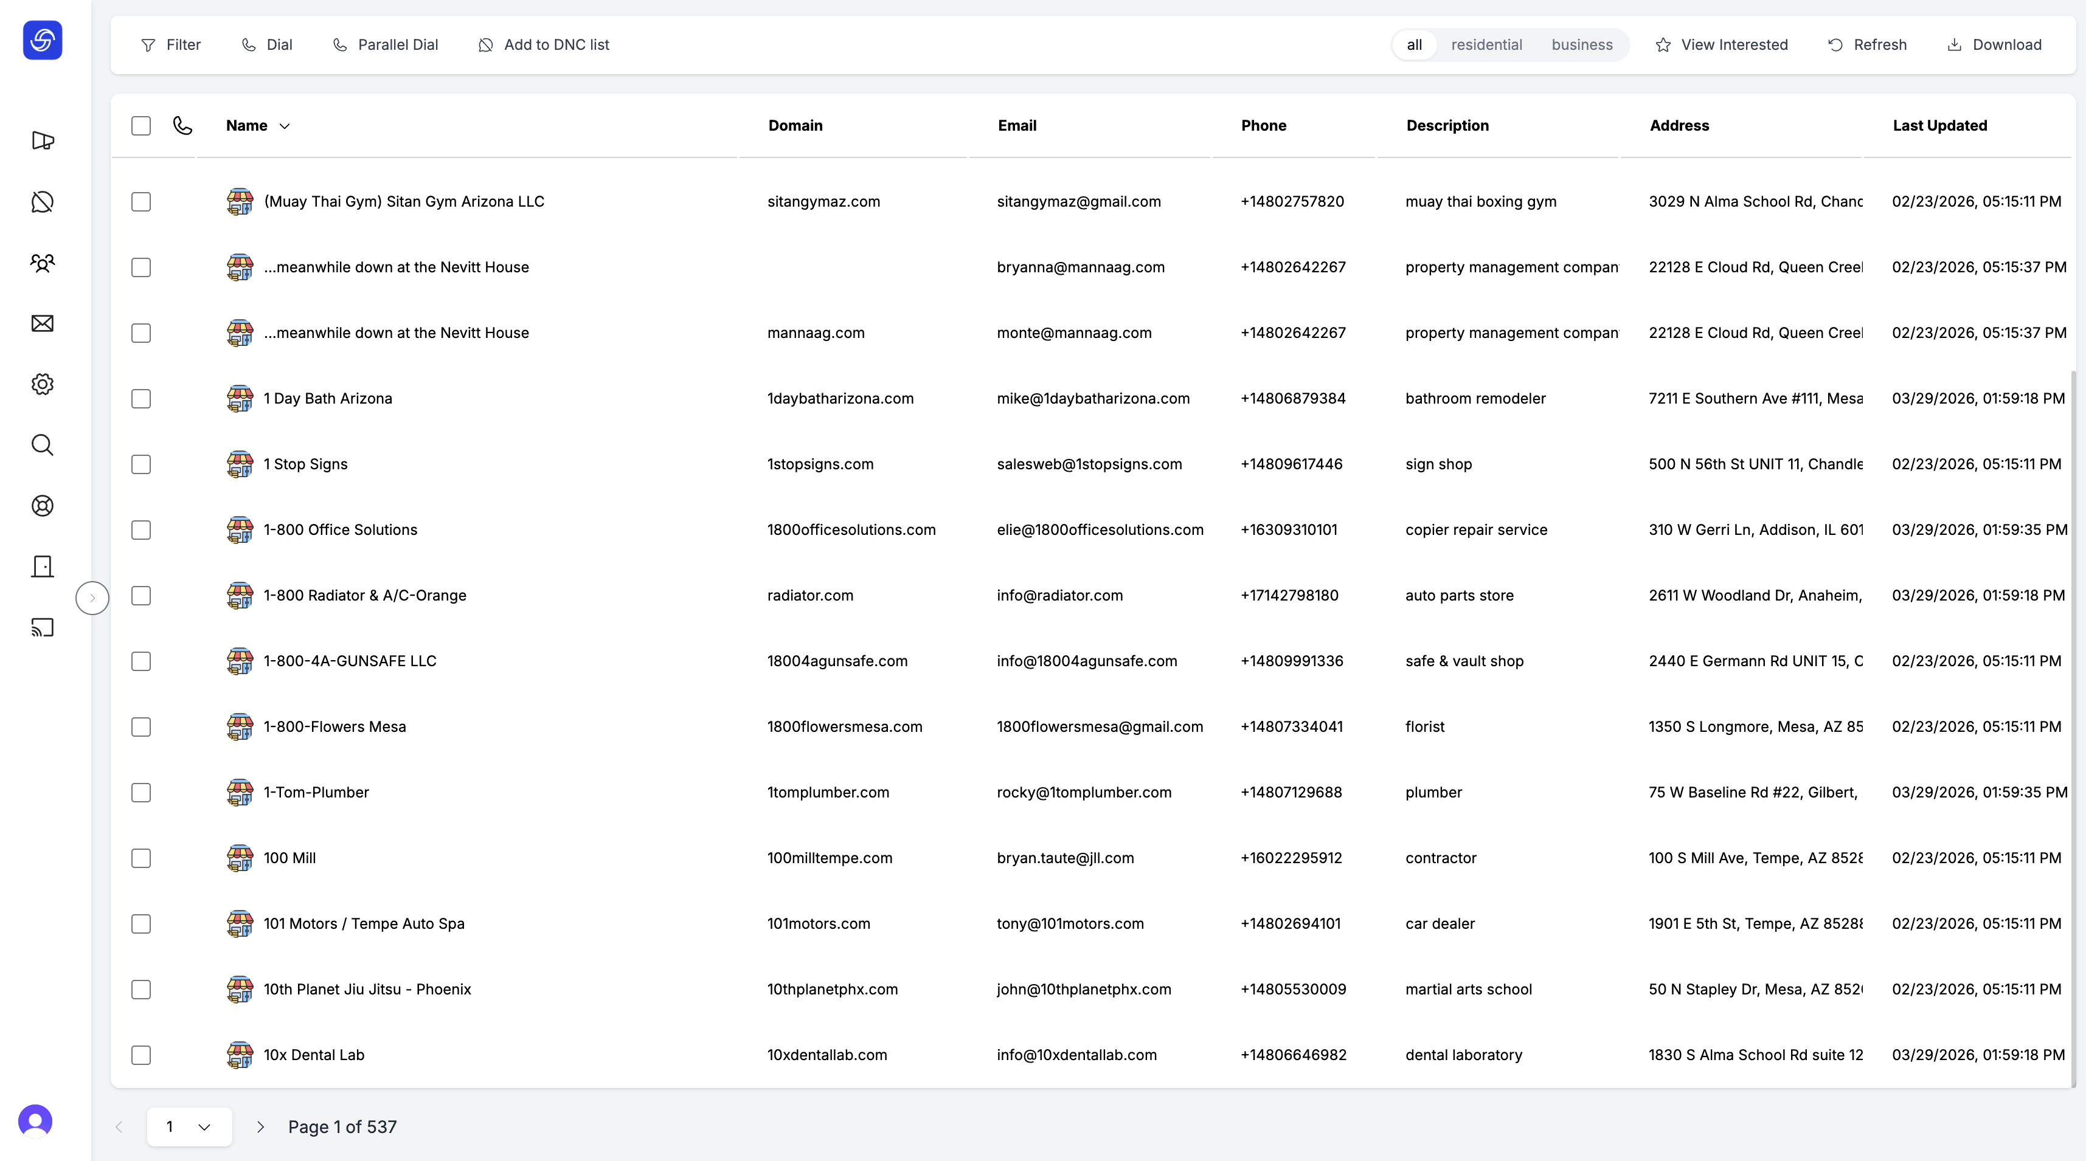Open the settings gear in sidebar
Screen dimensions: 2086x1161
point(42,385)
